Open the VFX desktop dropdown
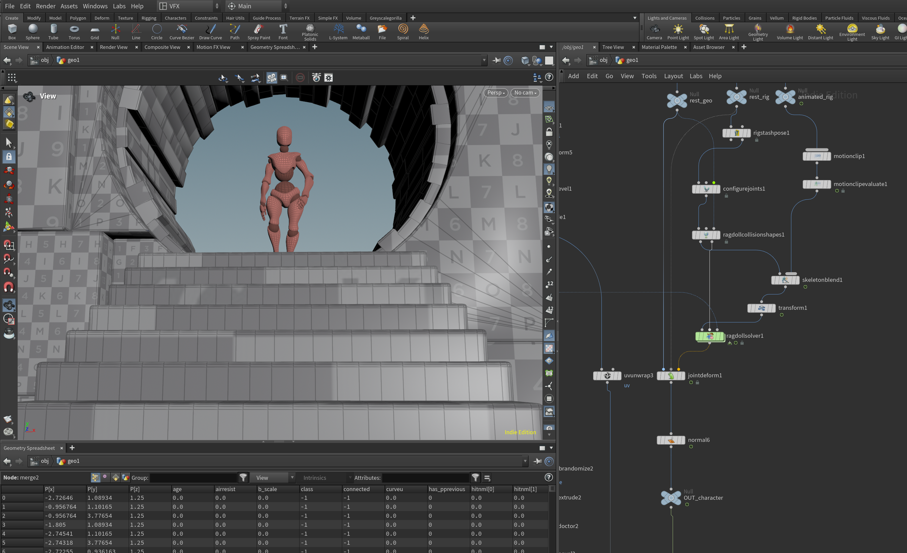This screenshot has width=907, height=553. (189, 6)
